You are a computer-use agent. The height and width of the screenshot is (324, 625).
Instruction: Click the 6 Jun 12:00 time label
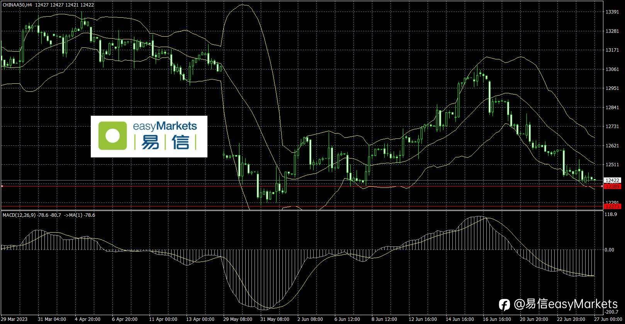pos(347,319)
